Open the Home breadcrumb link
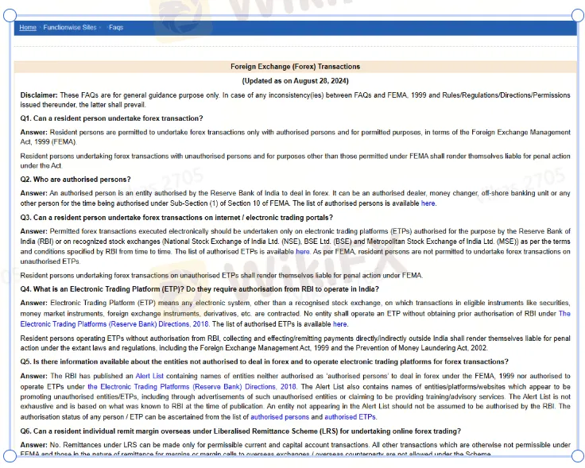The width and height of the screenshot is (585, 468). [28, 28]
